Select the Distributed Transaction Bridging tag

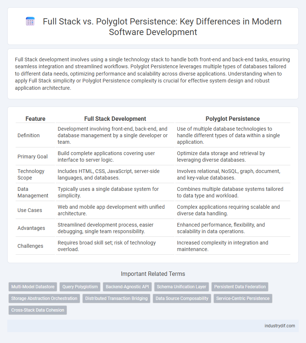117,298
